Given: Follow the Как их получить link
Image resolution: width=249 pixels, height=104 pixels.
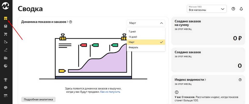Looking at the screenshot, I should tap(110, 92).
